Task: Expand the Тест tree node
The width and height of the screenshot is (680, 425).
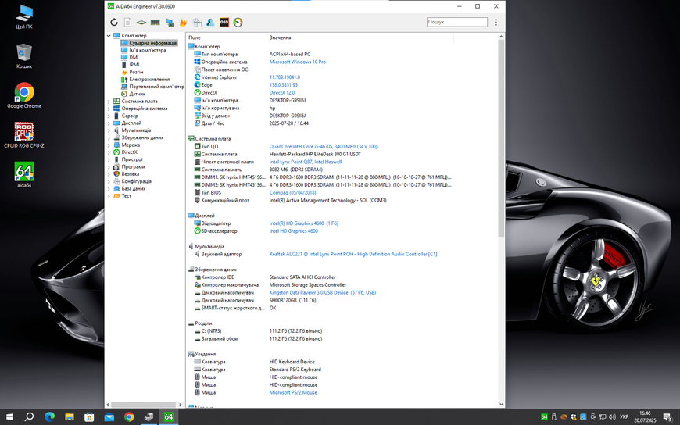Action: click(109, 196)
